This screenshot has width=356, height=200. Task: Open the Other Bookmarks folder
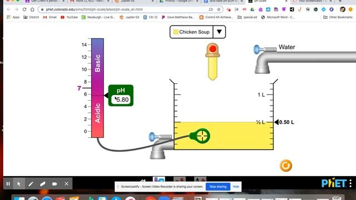338,17
